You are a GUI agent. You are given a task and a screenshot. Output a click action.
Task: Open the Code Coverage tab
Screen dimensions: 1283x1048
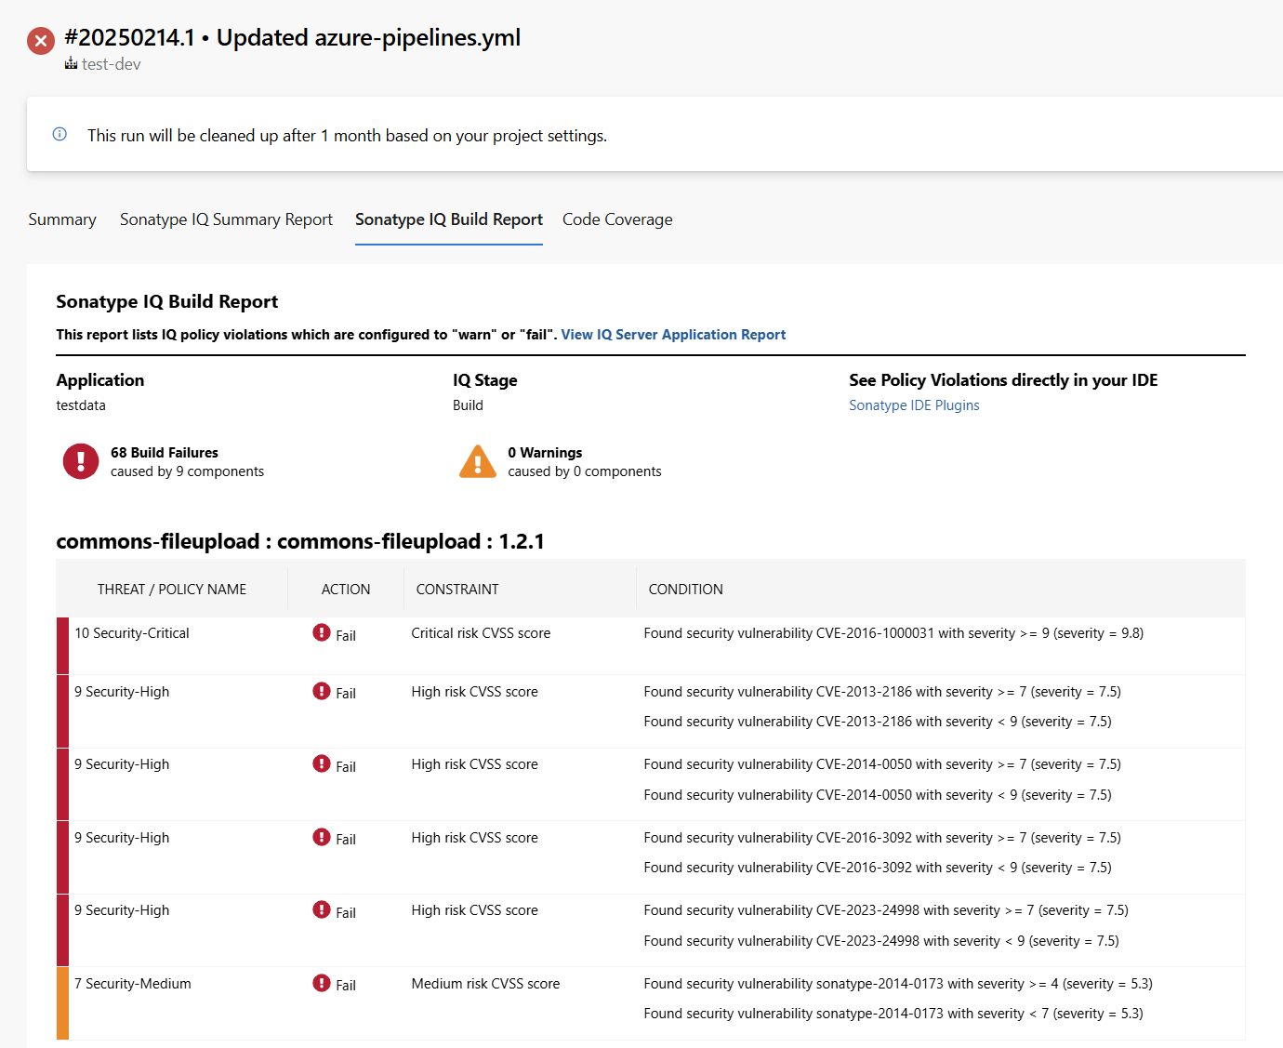coord(617,219)
